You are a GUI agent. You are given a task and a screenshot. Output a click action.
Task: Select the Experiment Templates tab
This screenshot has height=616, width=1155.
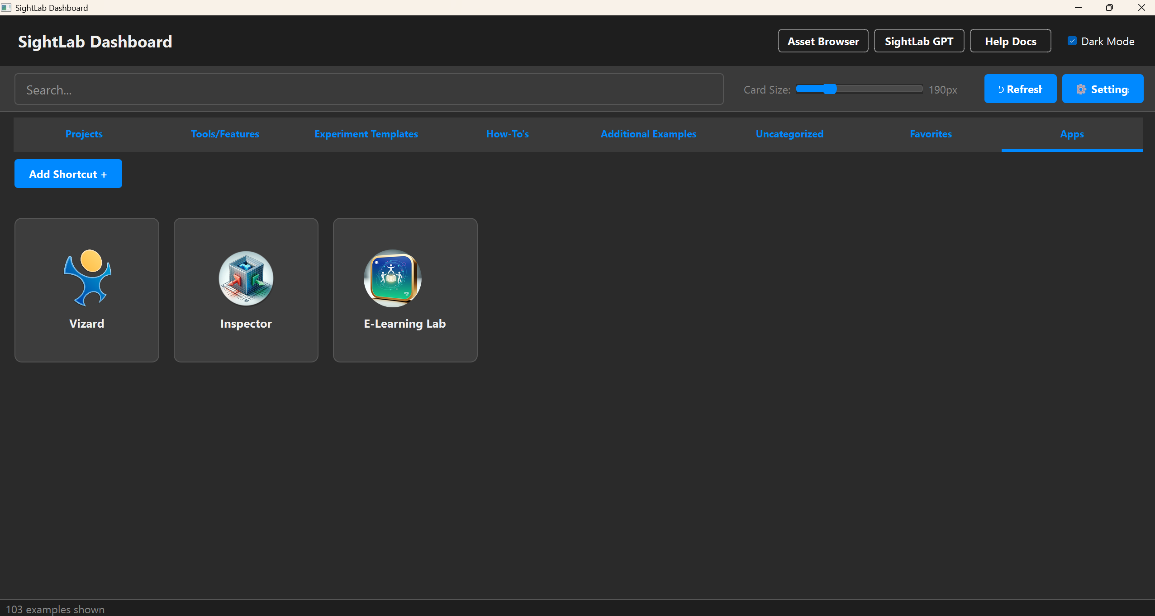click(x=366, y=134)
